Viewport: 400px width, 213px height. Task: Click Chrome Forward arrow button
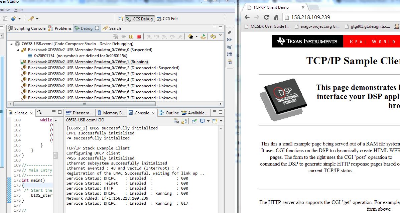pyautogui.click(x=257, y=17)
